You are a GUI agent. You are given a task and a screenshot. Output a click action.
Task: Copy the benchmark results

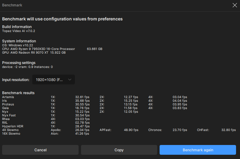[x=119, y=150]
